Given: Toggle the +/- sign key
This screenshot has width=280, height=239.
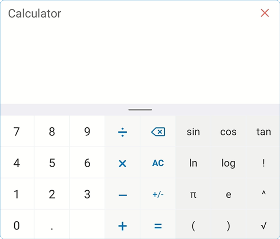Looking at the screenshot, I should coord(158,195).
